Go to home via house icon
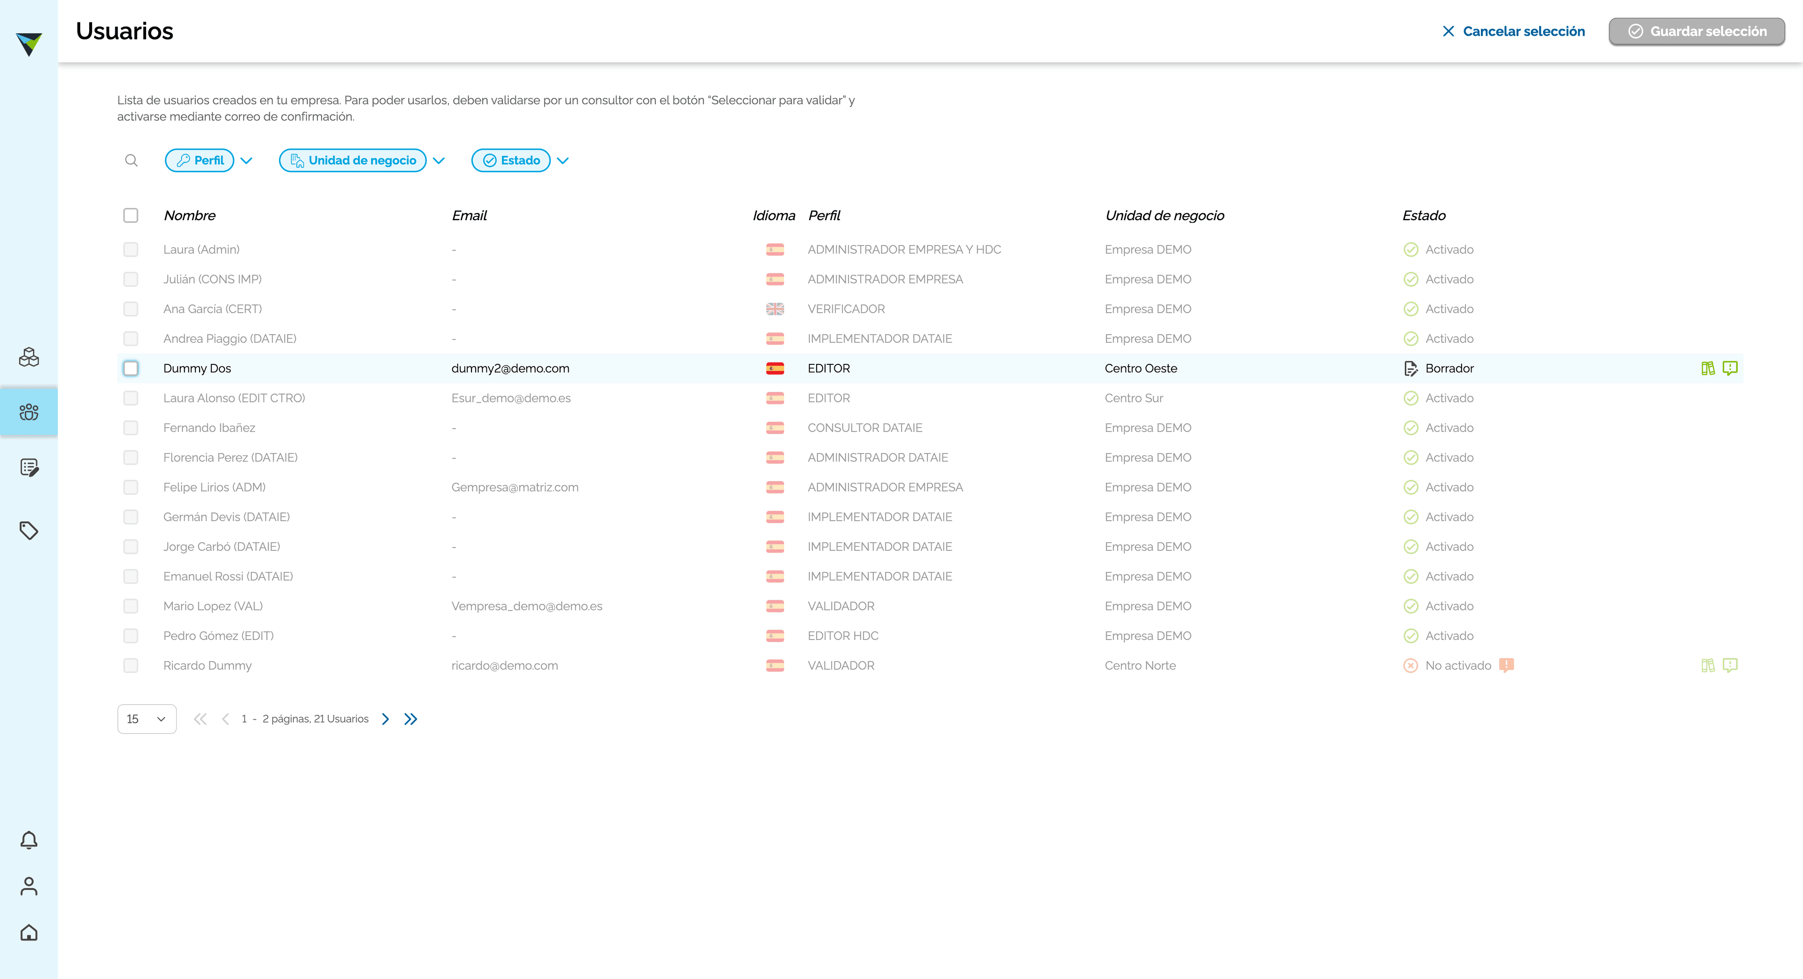This screenshot has width=1803, height=979. 29,932
